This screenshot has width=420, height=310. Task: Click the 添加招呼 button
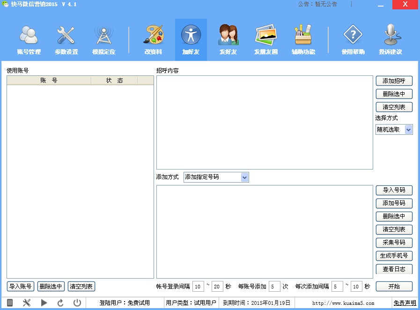coord(394,81)
